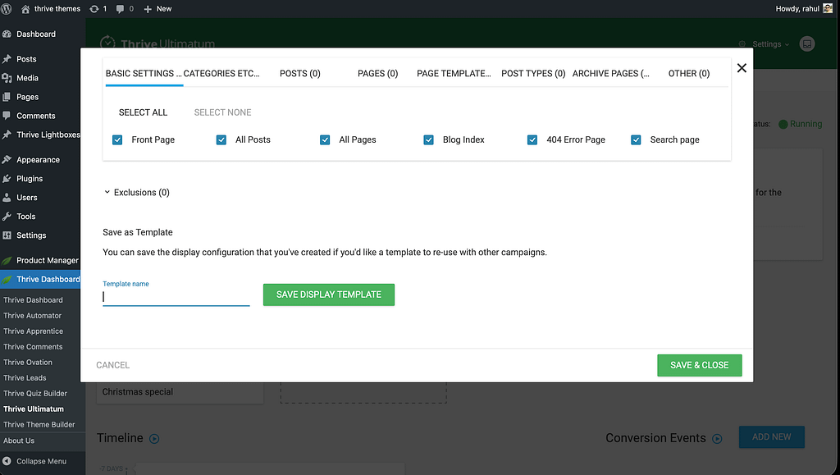Expand the Exclusions section
Viewport: 840px width, 475px height.
(136, 193)
